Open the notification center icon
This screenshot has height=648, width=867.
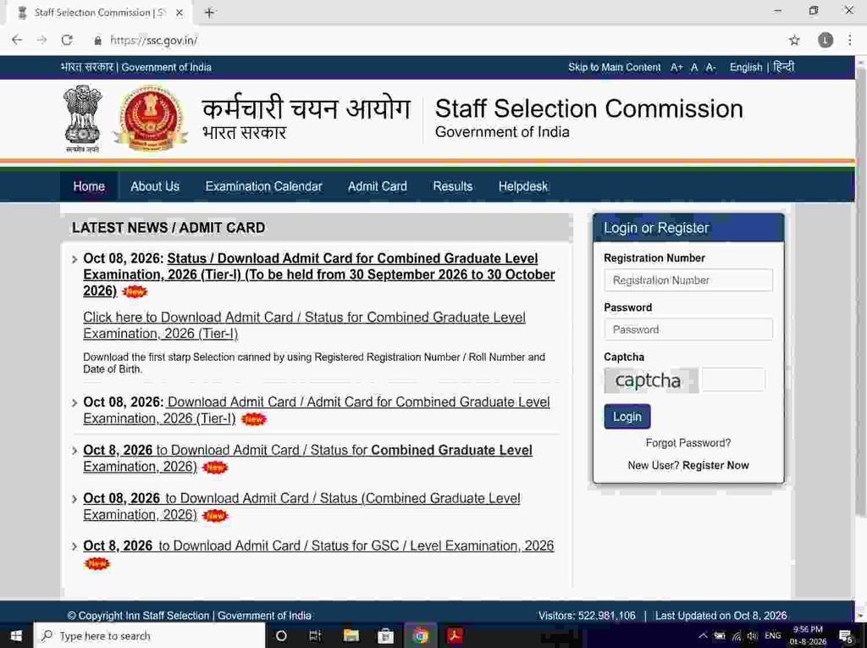click(846, 636)
